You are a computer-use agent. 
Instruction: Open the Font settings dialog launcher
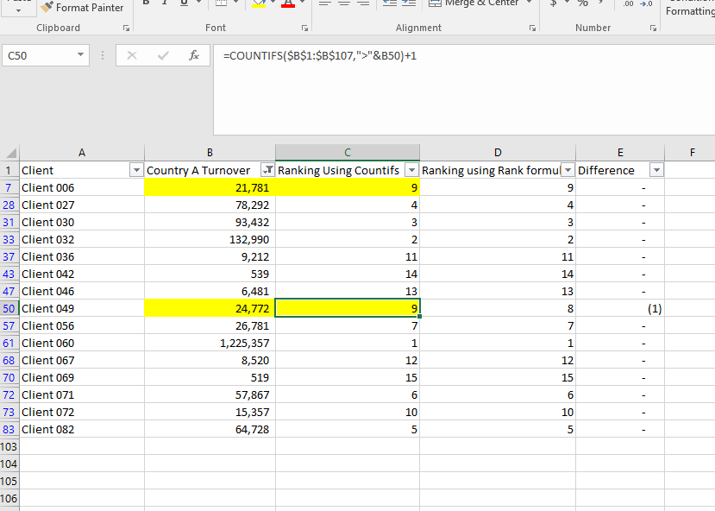coord(304,28)
